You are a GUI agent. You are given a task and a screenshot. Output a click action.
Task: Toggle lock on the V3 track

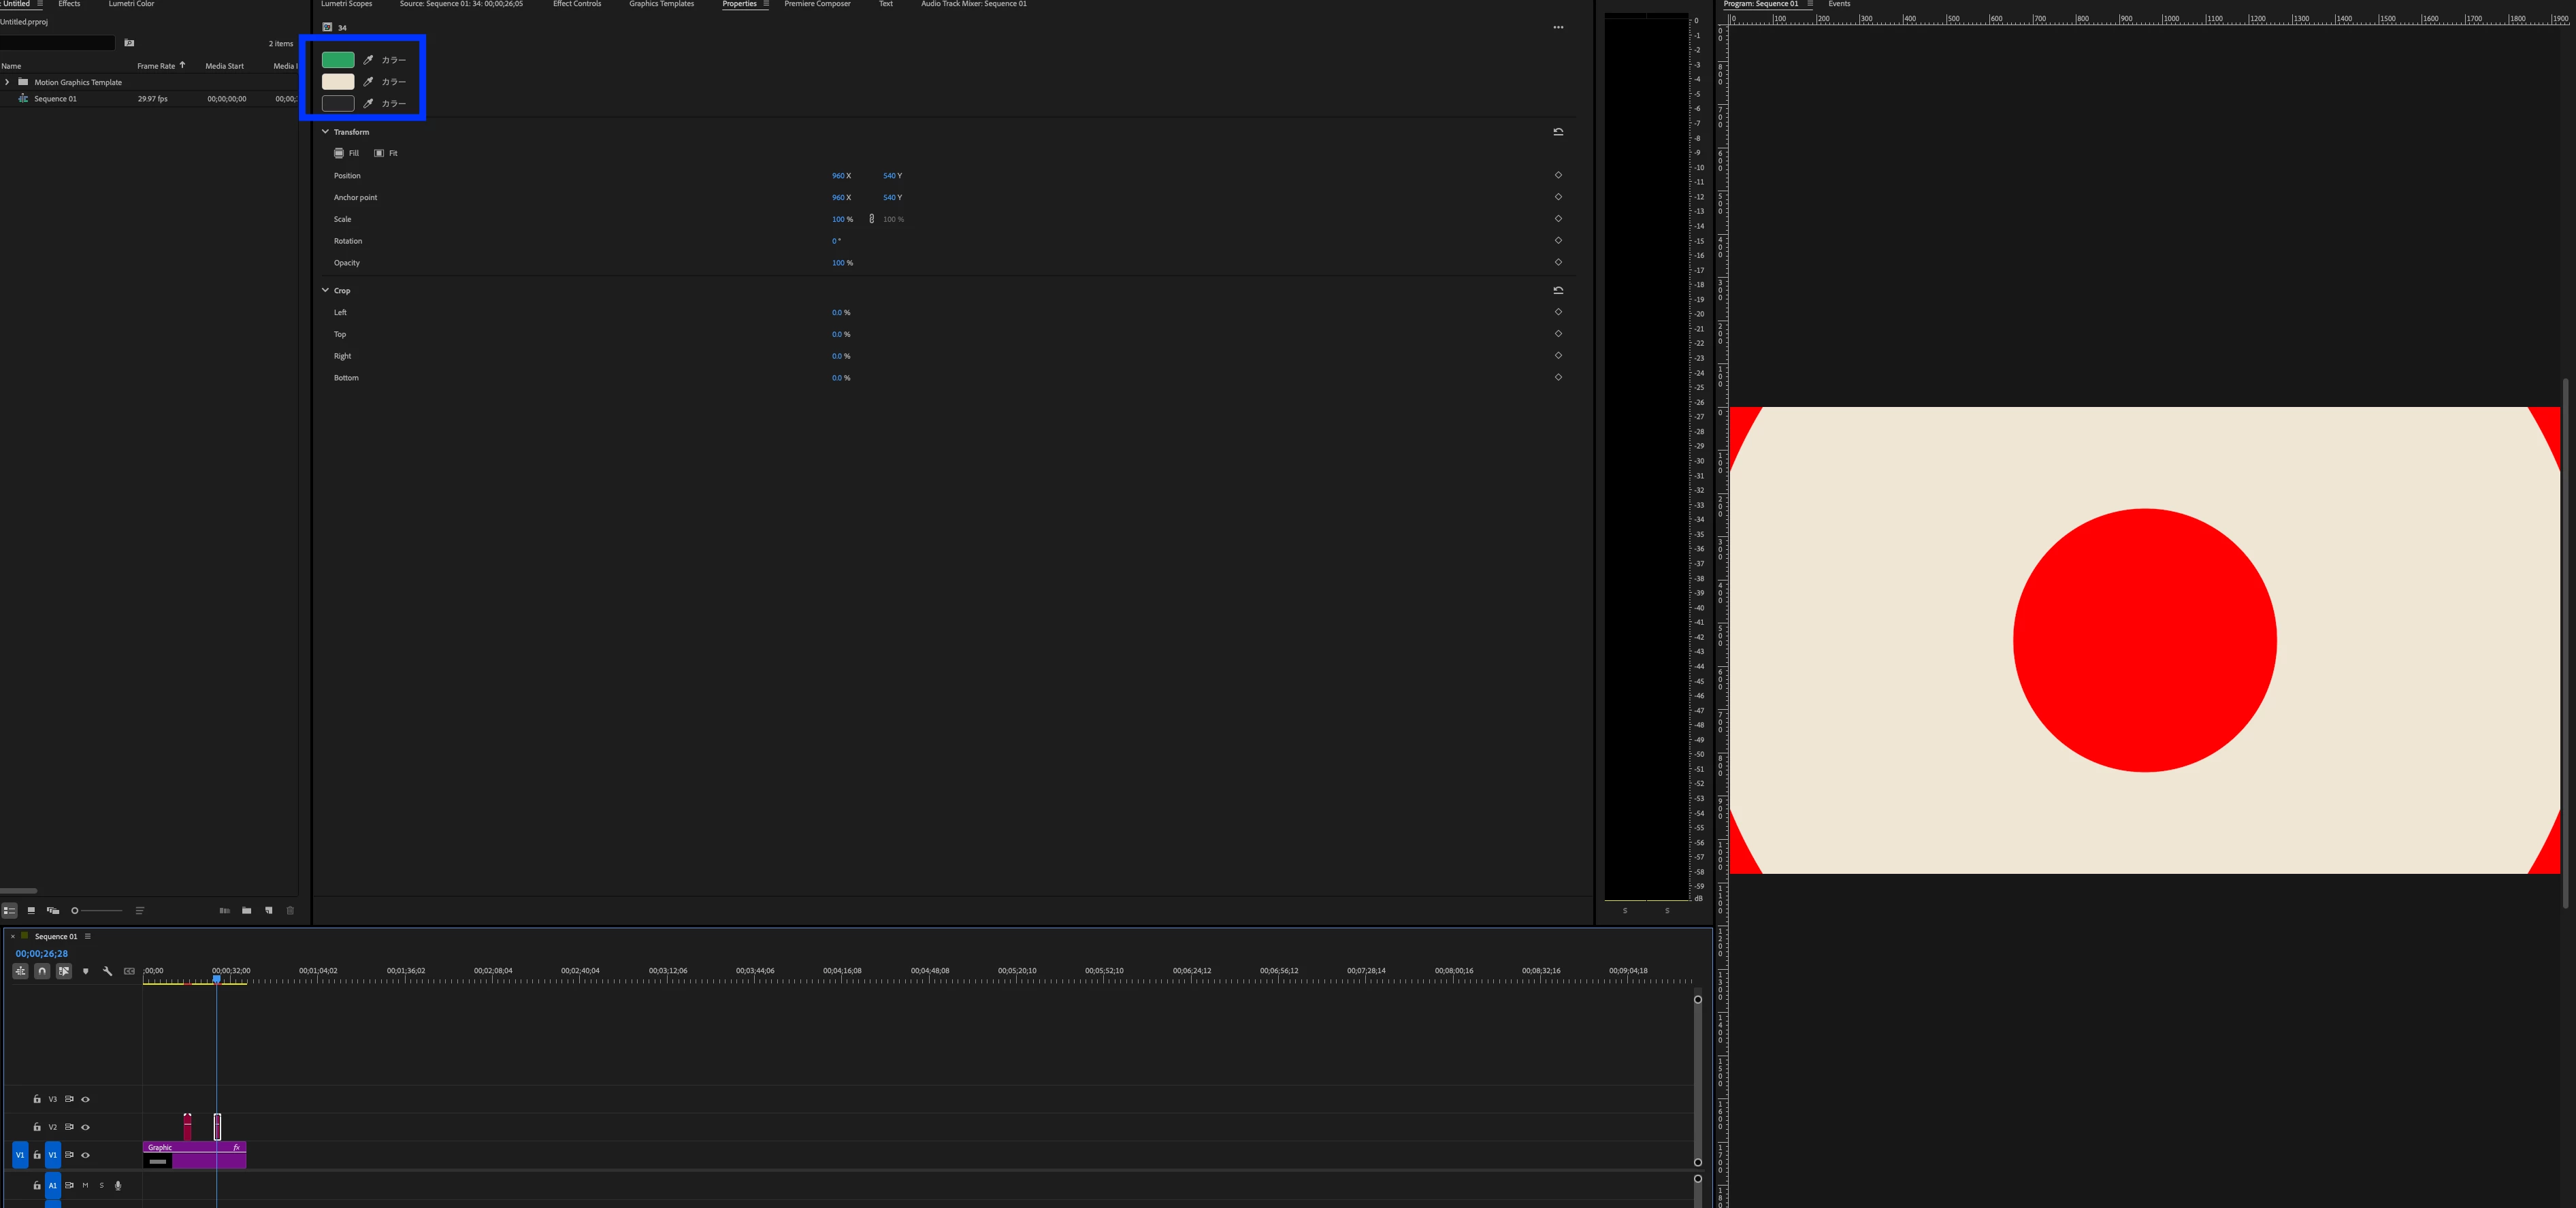coord(37,1099)
